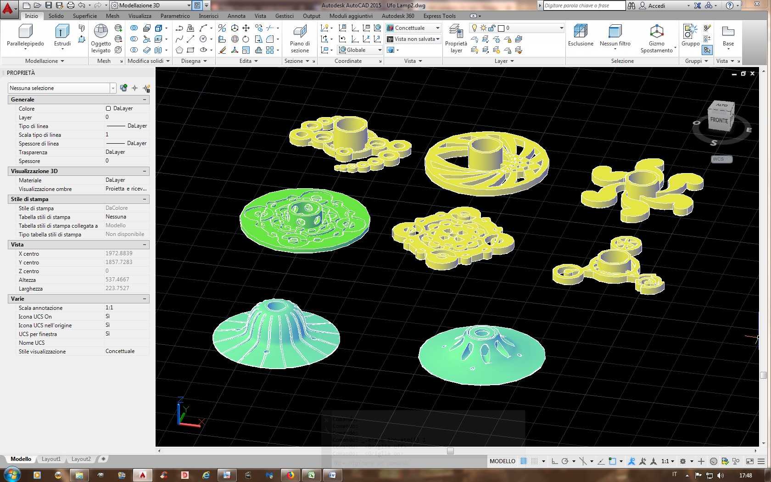Click the Gruppo group tool
This screenshot has width=771, height=482.
point(690,36)
